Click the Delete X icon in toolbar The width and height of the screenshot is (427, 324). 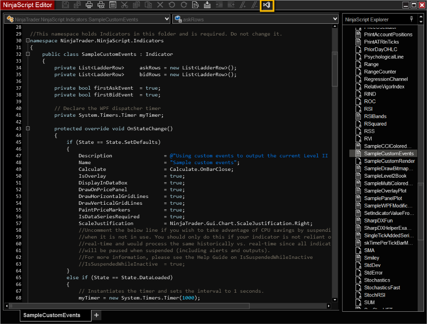click(x=160, y=5)
